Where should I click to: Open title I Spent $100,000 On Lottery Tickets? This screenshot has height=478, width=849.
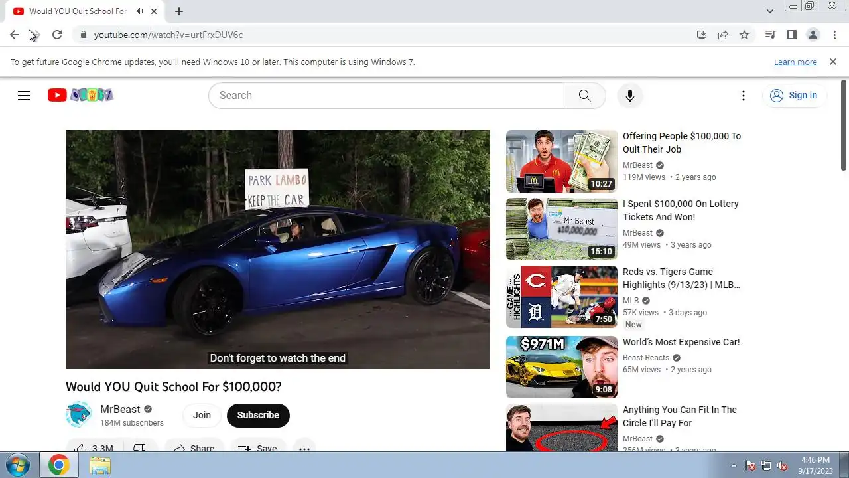pos(681,210)
